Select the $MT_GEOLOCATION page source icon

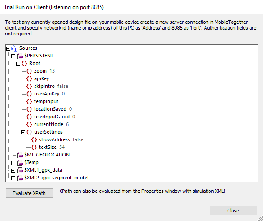(x=20, y=155)
